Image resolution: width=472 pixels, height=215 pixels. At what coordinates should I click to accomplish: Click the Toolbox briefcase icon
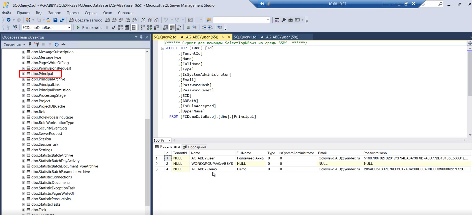pos(291,20)
